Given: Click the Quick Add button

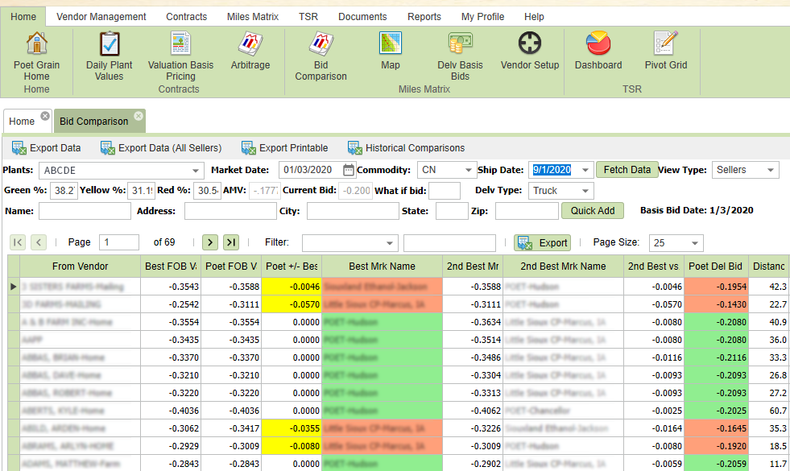Looking at the screenshot, I should click(x=593, y=211).
